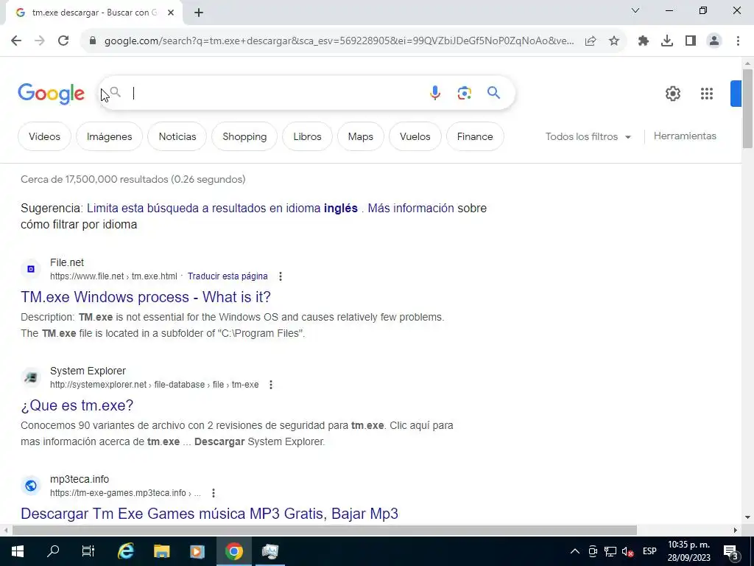
Task: Open the Chrome downloads icon
Action: click(667, 41)
